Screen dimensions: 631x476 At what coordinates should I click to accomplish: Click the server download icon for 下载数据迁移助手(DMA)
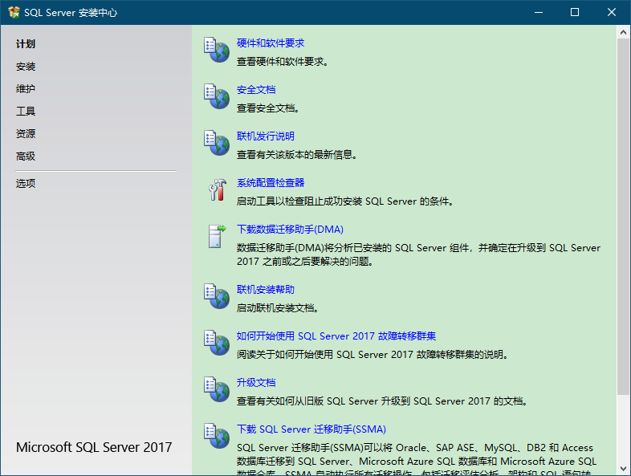coord(218,236)
